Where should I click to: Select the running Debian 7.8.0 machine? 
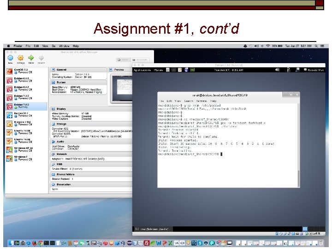pos(26,106)
